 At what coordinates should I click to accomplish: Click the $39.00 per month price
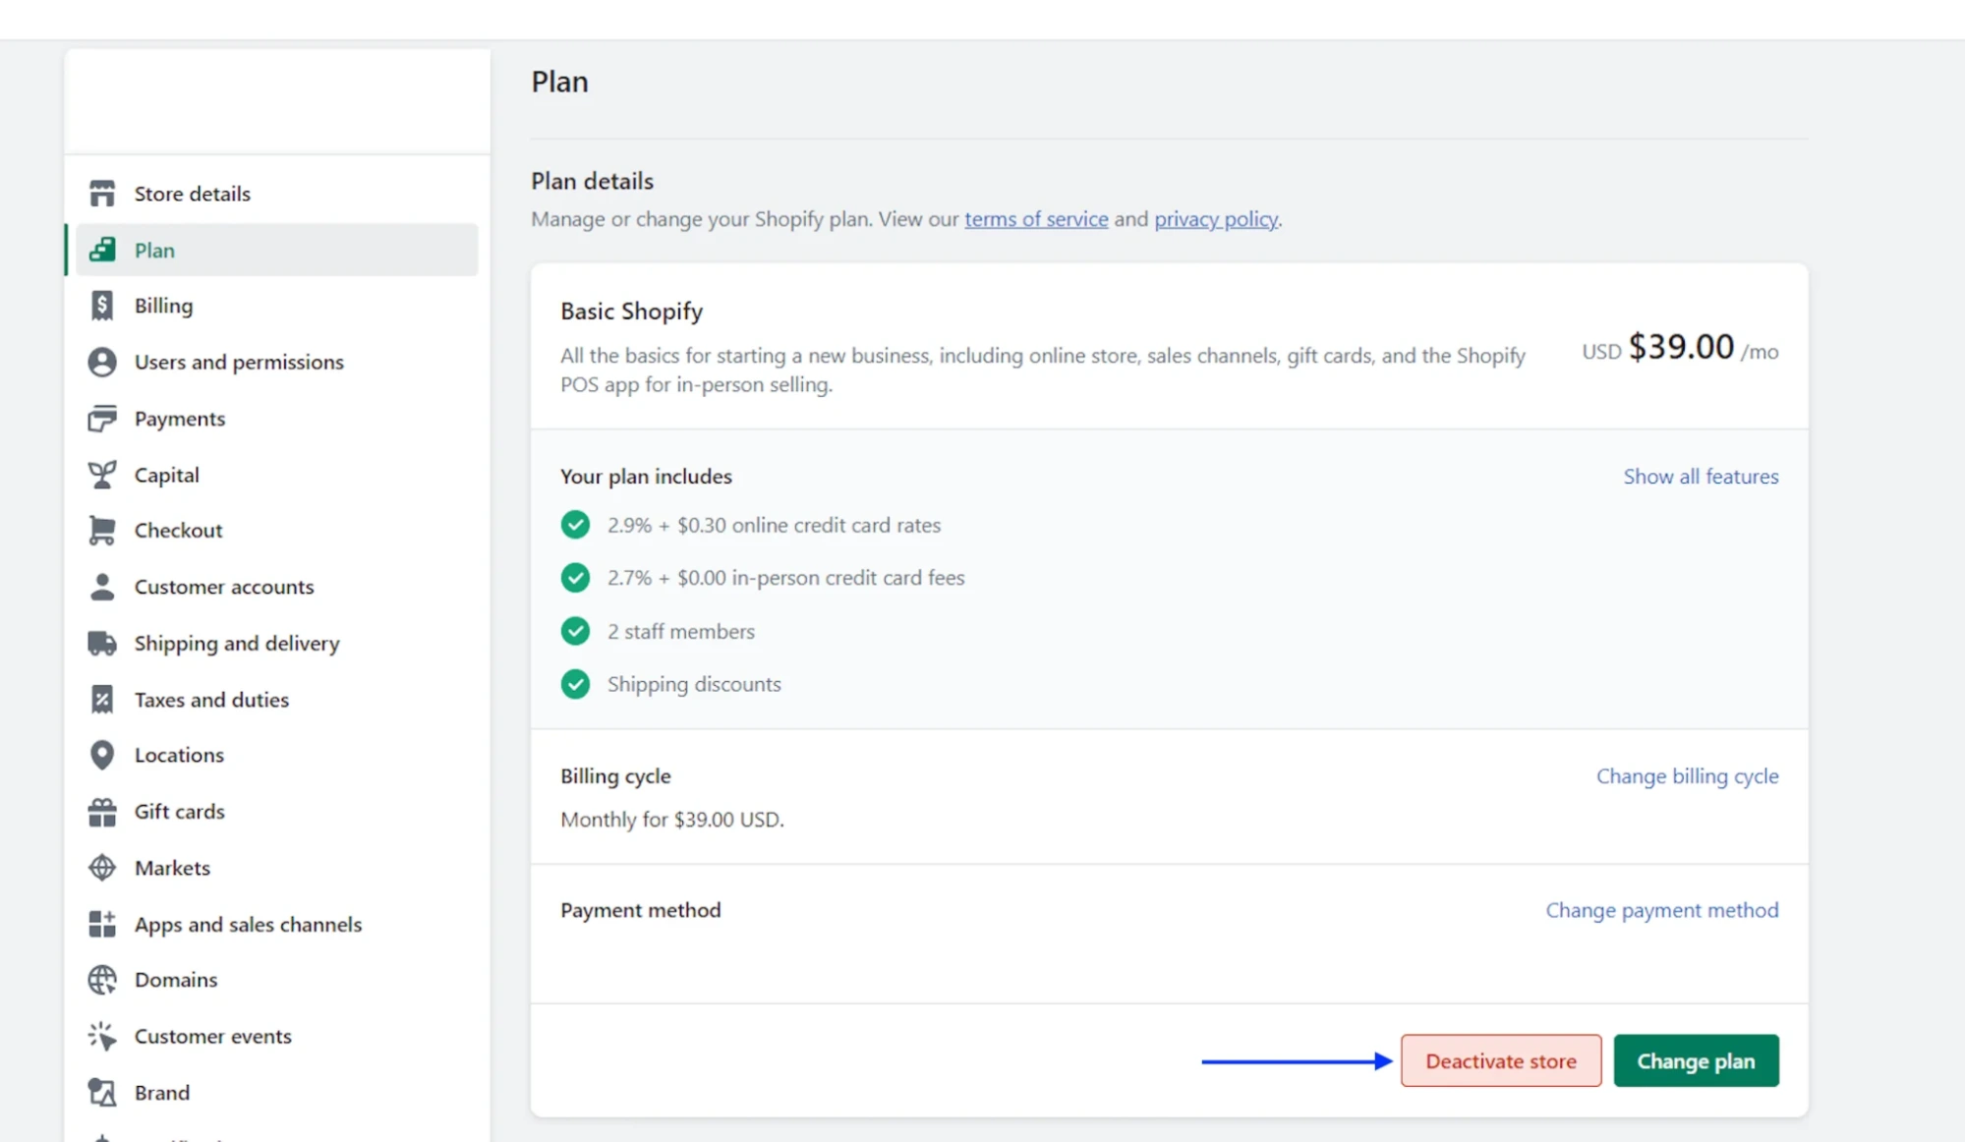(x=1680, y=348)
